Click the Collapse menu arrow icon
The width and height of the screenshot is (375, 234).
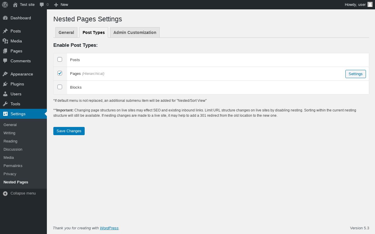(5, 194)
